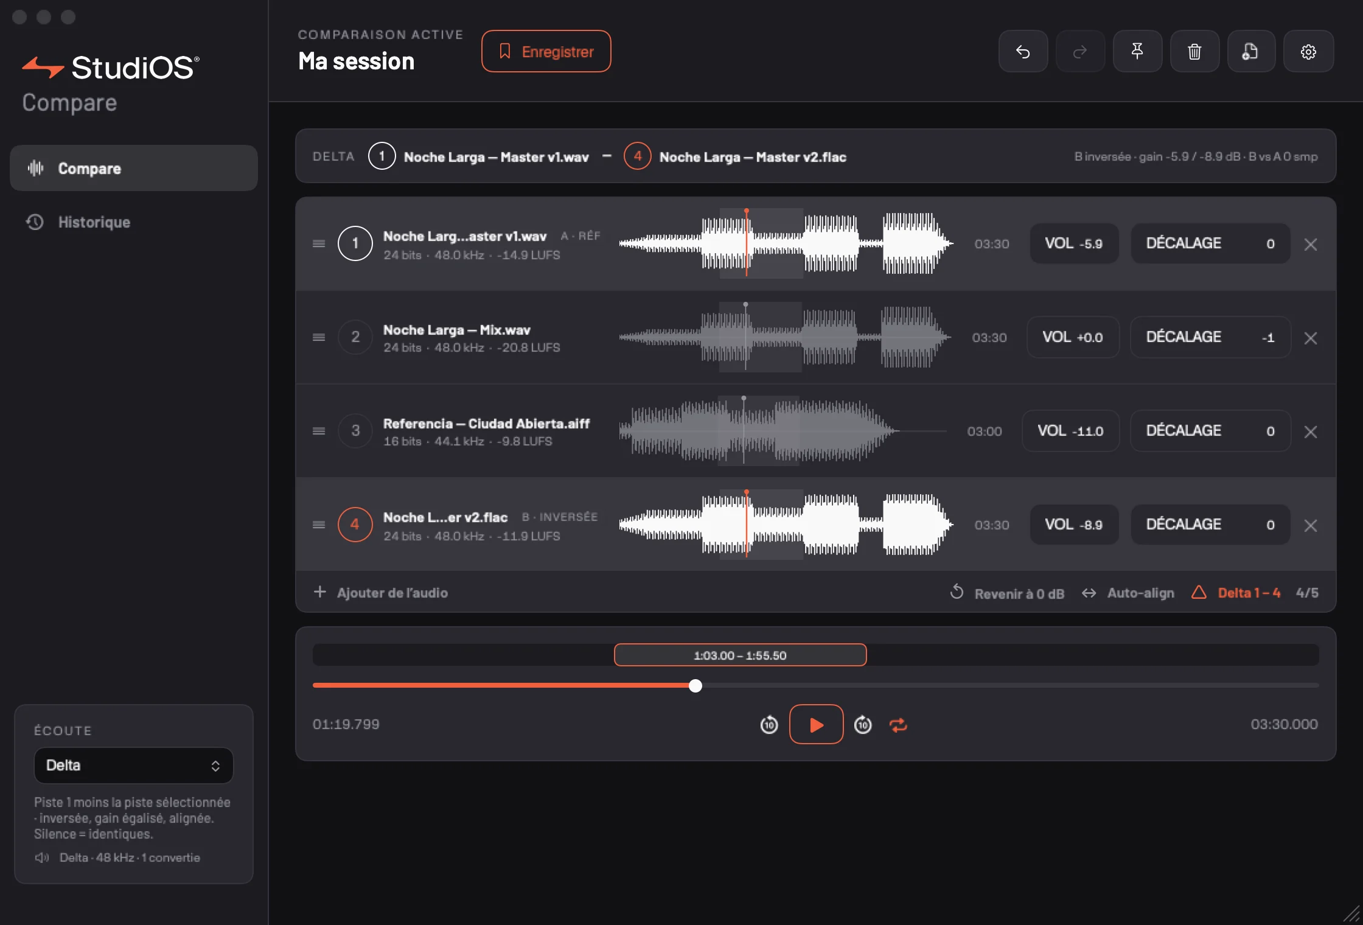Click the redo arrow button
The height and width of the screenshot is (925, 1363).
coord(1080,52)
